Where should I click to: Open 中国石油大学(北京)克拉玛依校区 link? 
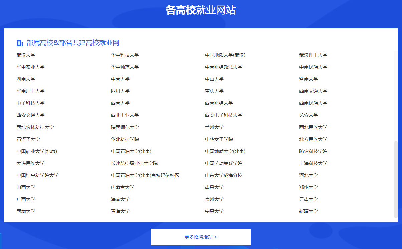point(145,175)
